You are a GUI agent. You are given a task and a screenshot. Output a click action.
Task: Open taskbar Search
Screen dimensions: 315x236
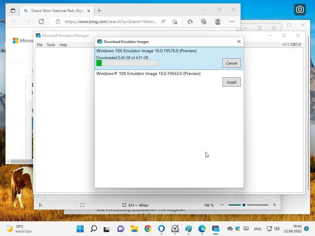click(94, 229)
